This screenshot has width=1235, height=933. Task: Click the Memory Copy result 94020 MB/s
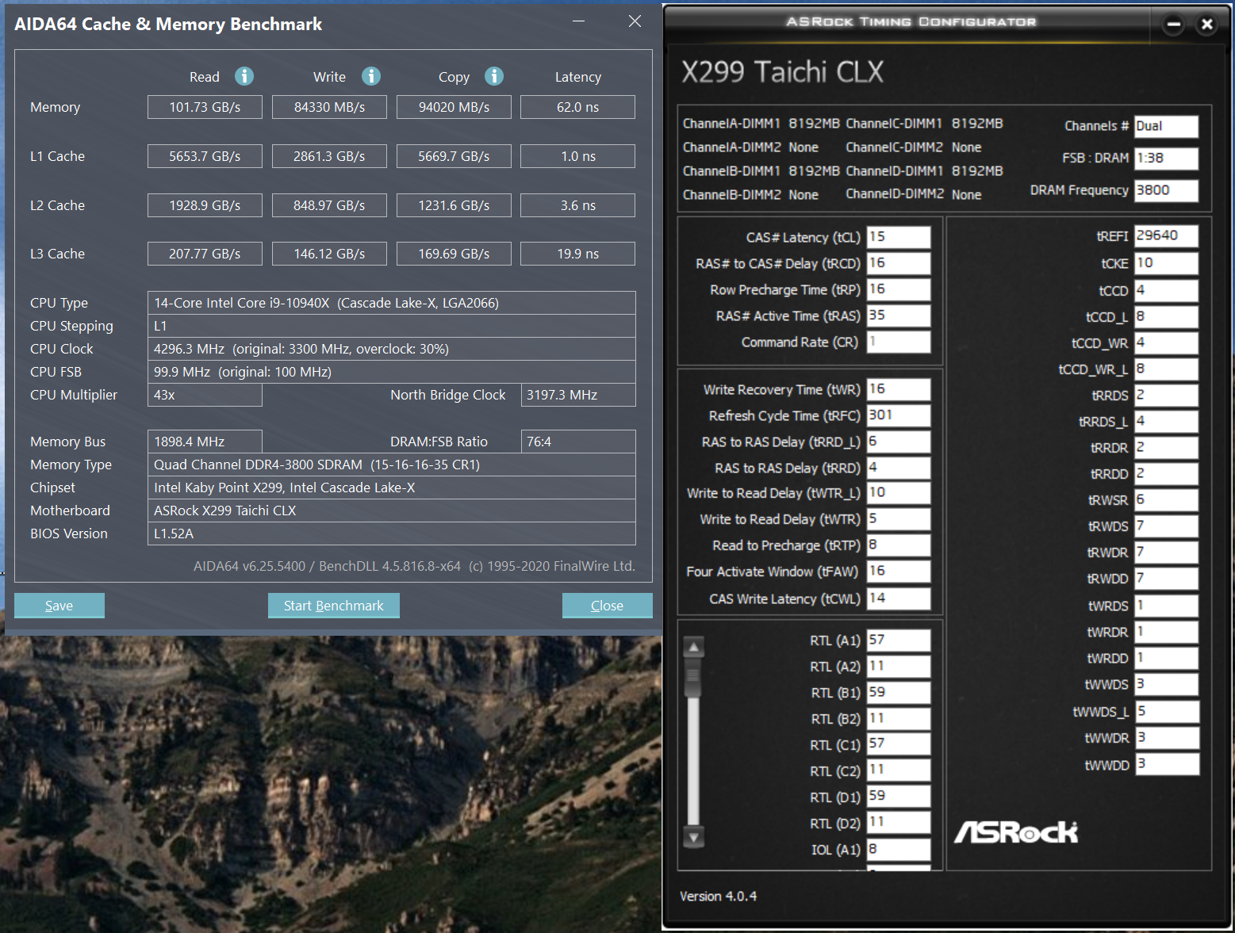point(454,107)
